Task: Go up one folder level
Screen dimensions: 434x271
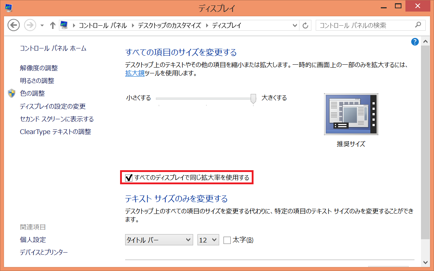Action: pos(53,25)
